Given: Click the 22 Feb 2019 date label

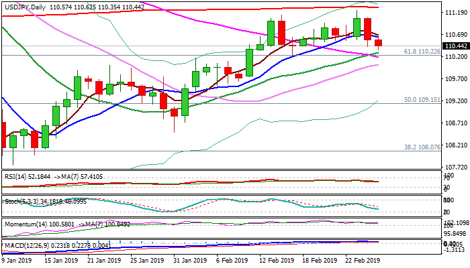Looking at the screenshot, I should (362, 261).
